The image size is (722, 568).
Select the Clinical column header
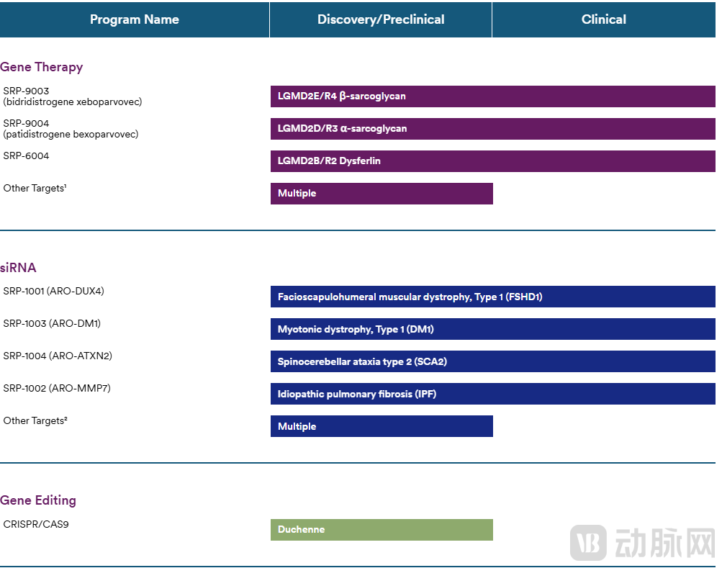click(x=603, y=19)
